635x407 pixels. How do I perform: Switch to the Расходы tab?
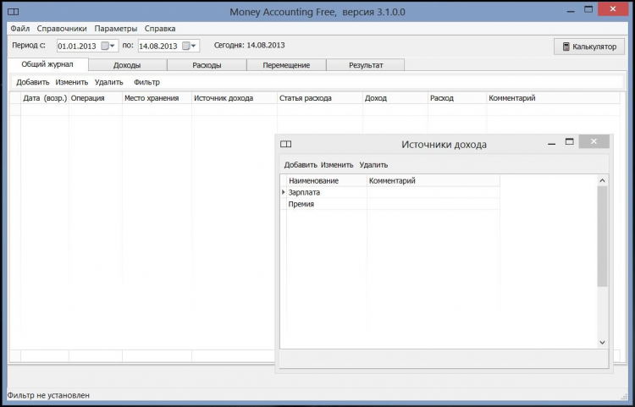pos(207,65)
